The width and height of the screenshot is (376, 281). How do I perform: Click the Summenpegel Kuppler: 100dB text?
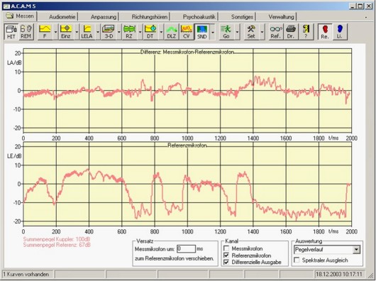(57, 239)
